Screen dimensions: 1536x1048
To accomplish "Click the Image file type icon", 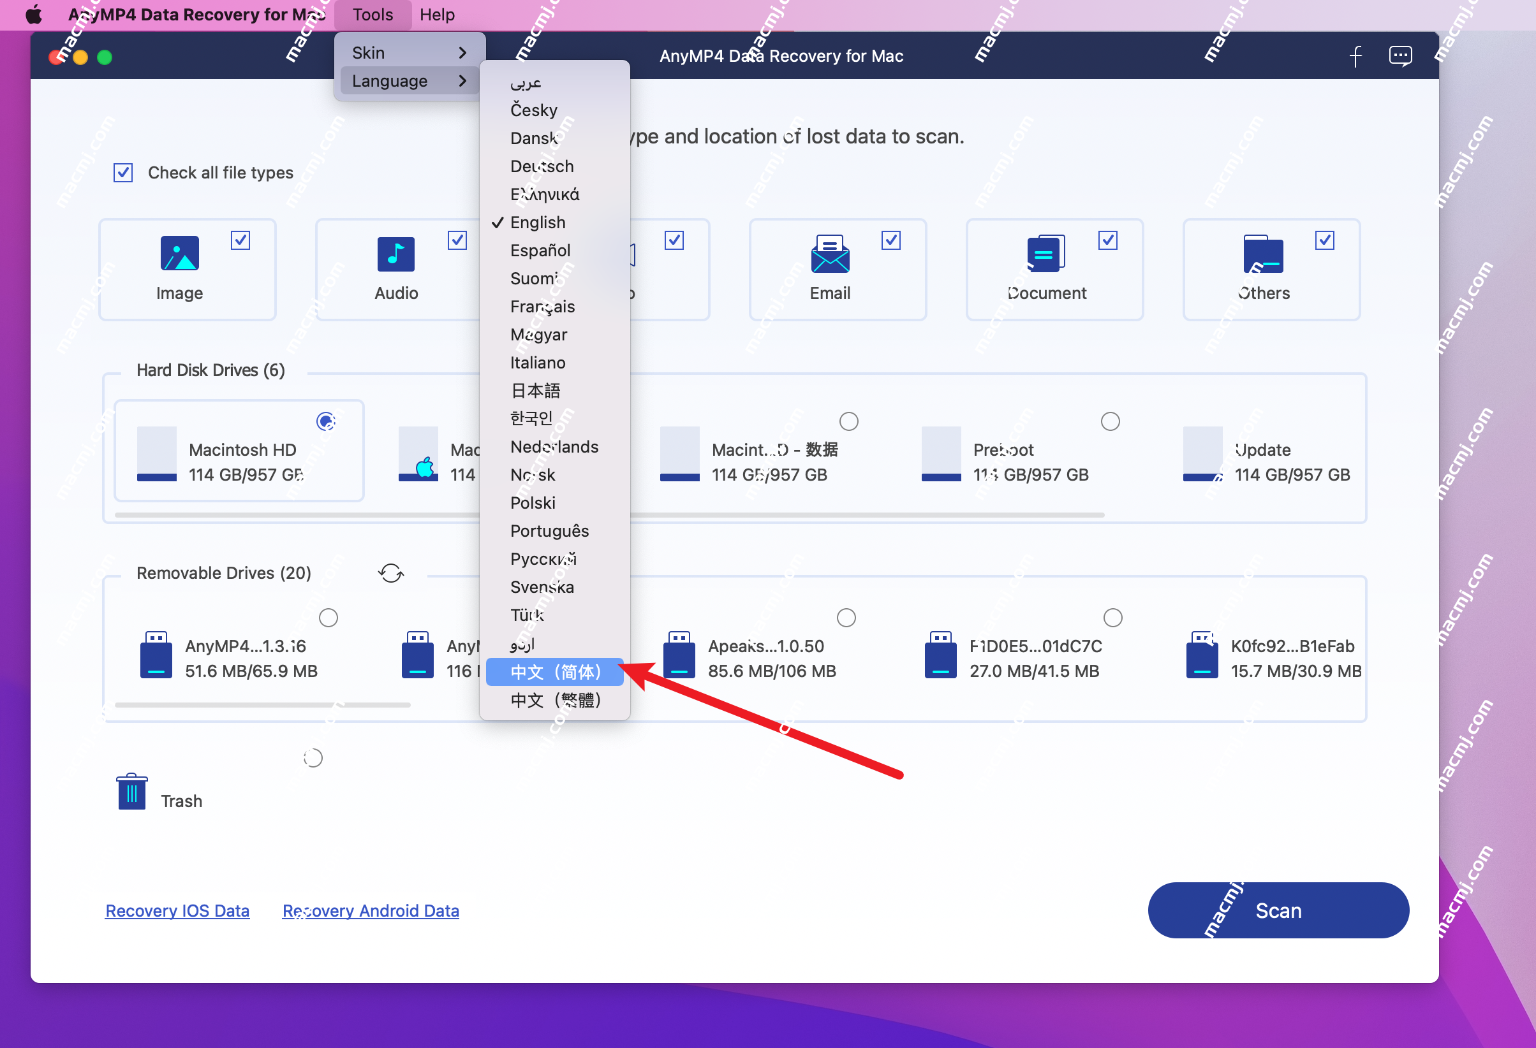I will click(179, 253).
